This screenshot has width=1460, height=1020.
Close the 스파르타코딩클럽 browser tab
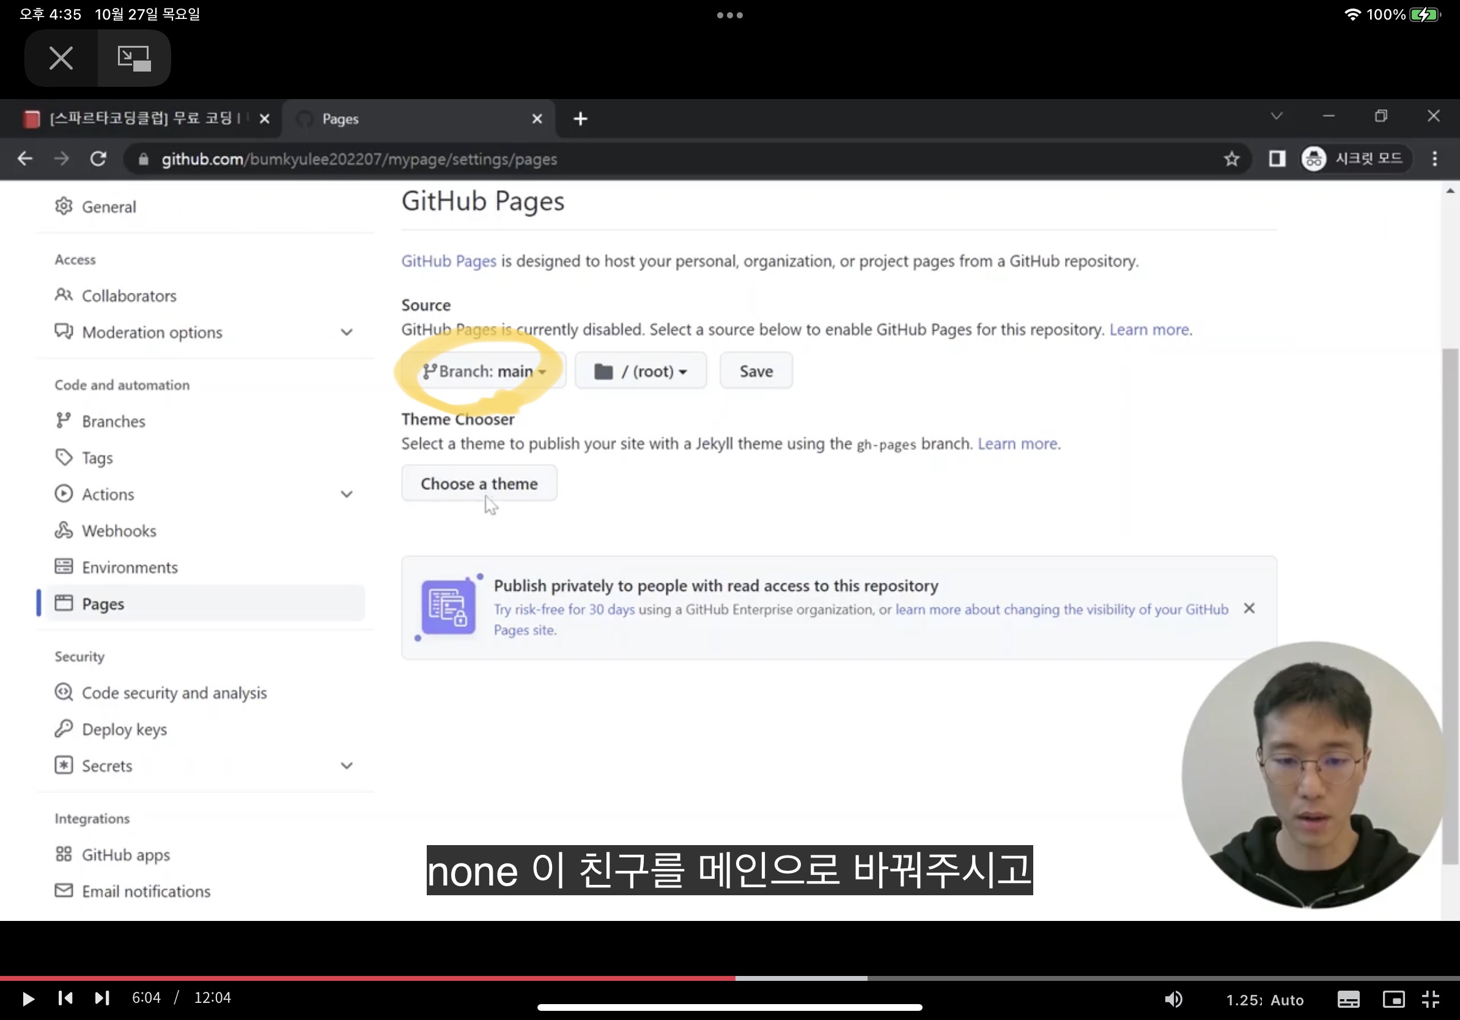click(x=265, y=119)
